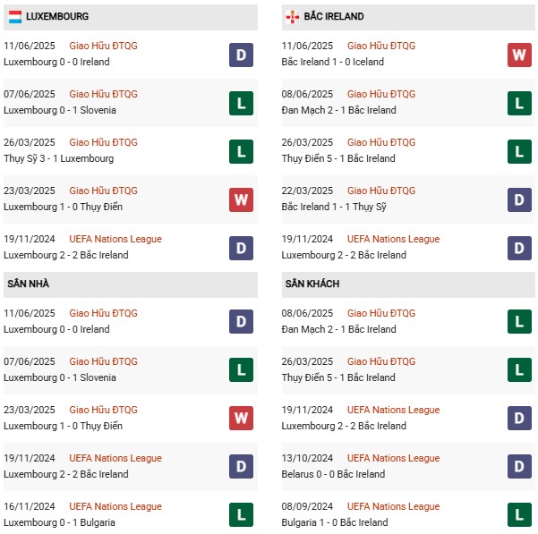Select D badge for Belarus 0-0 Bắc Ireland
Image resolution: width=538 pixels, height=534 pixels.
[x=519, y=467]
